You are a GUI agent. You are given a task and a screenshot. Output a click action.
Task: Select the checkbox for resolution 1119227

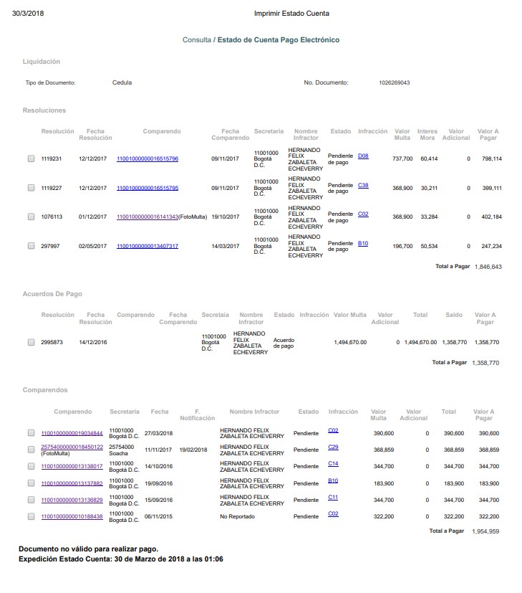(31, 188)
